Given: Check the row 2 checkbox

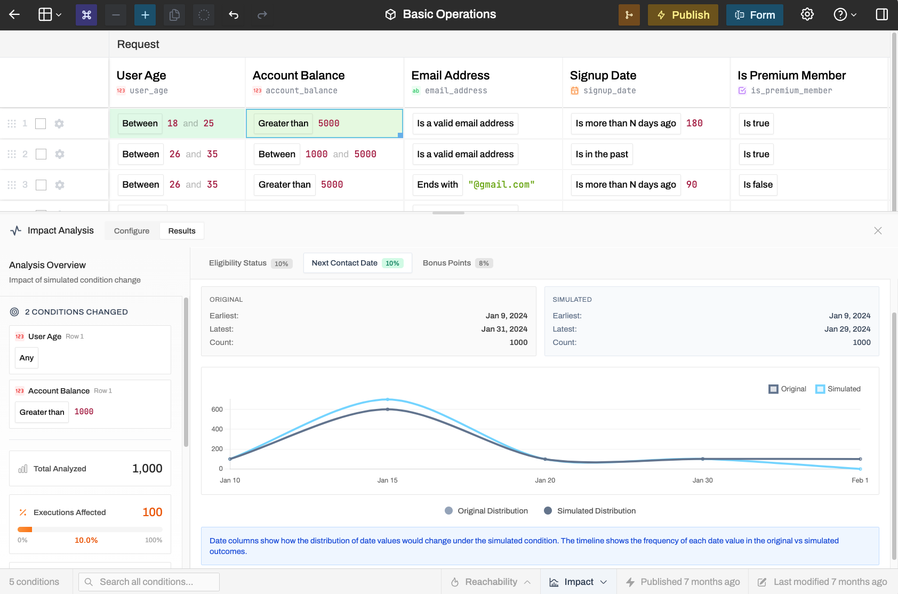Looking at the screenshot, I should pyautogui.click(x=41, y=154).
